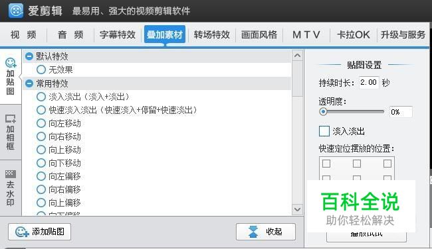This screenshot has height=249, width=432.
Task: Click the 透明度 percentage field
Action: [401, 112]
